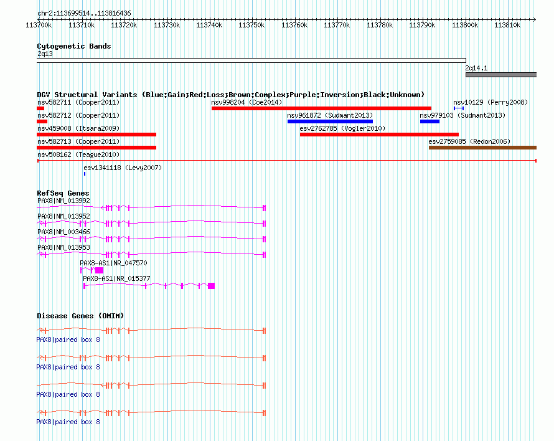This screenshot has width=554, height=441.
Task: Open the esv1341118 (Levy2007) label
Action: (123, 168)
